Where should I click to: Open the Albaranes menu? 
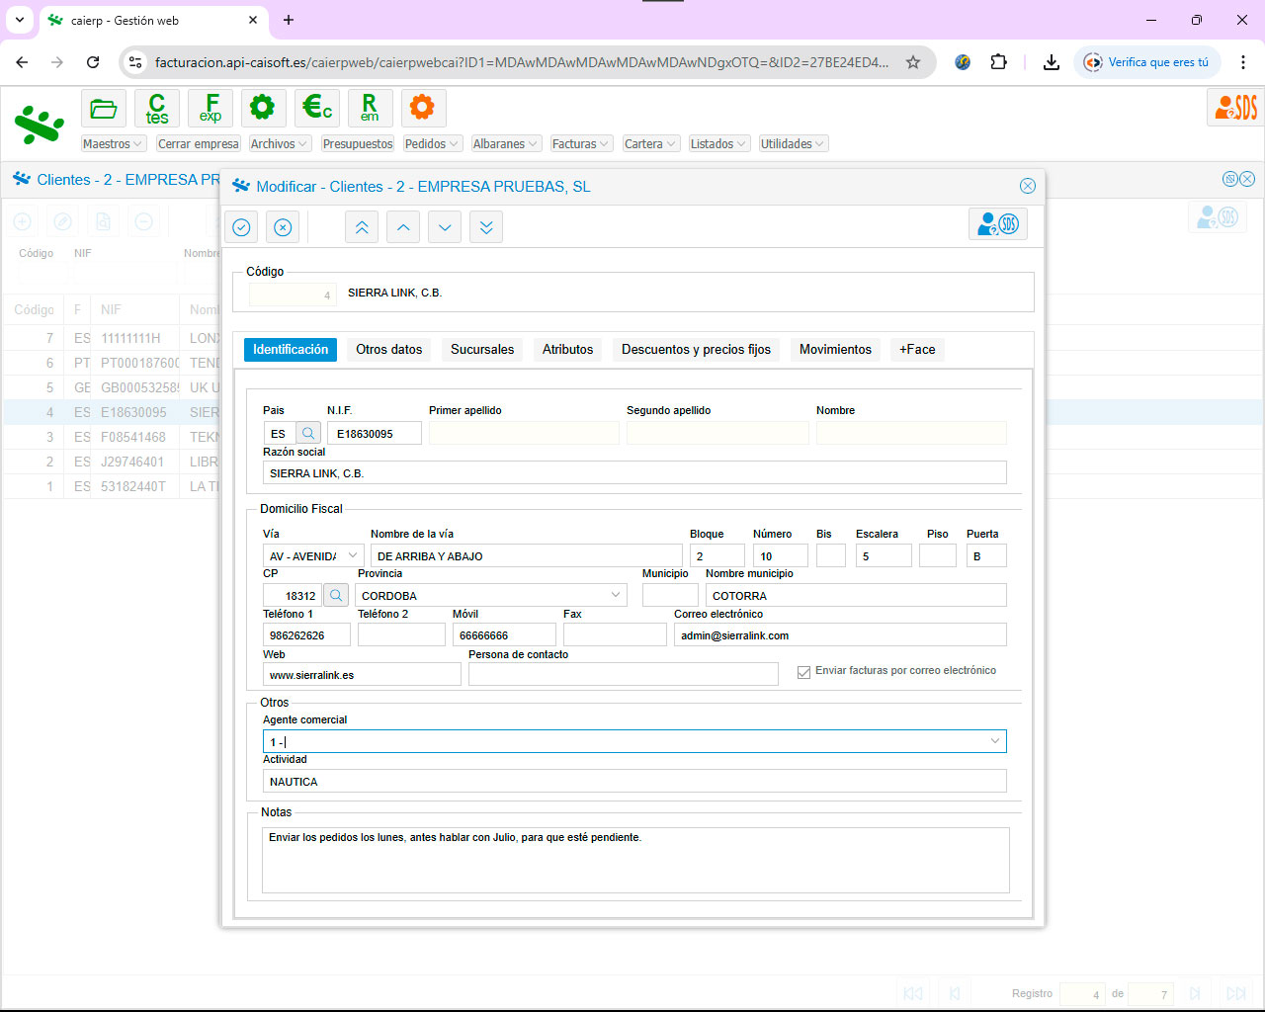point(506,143)
